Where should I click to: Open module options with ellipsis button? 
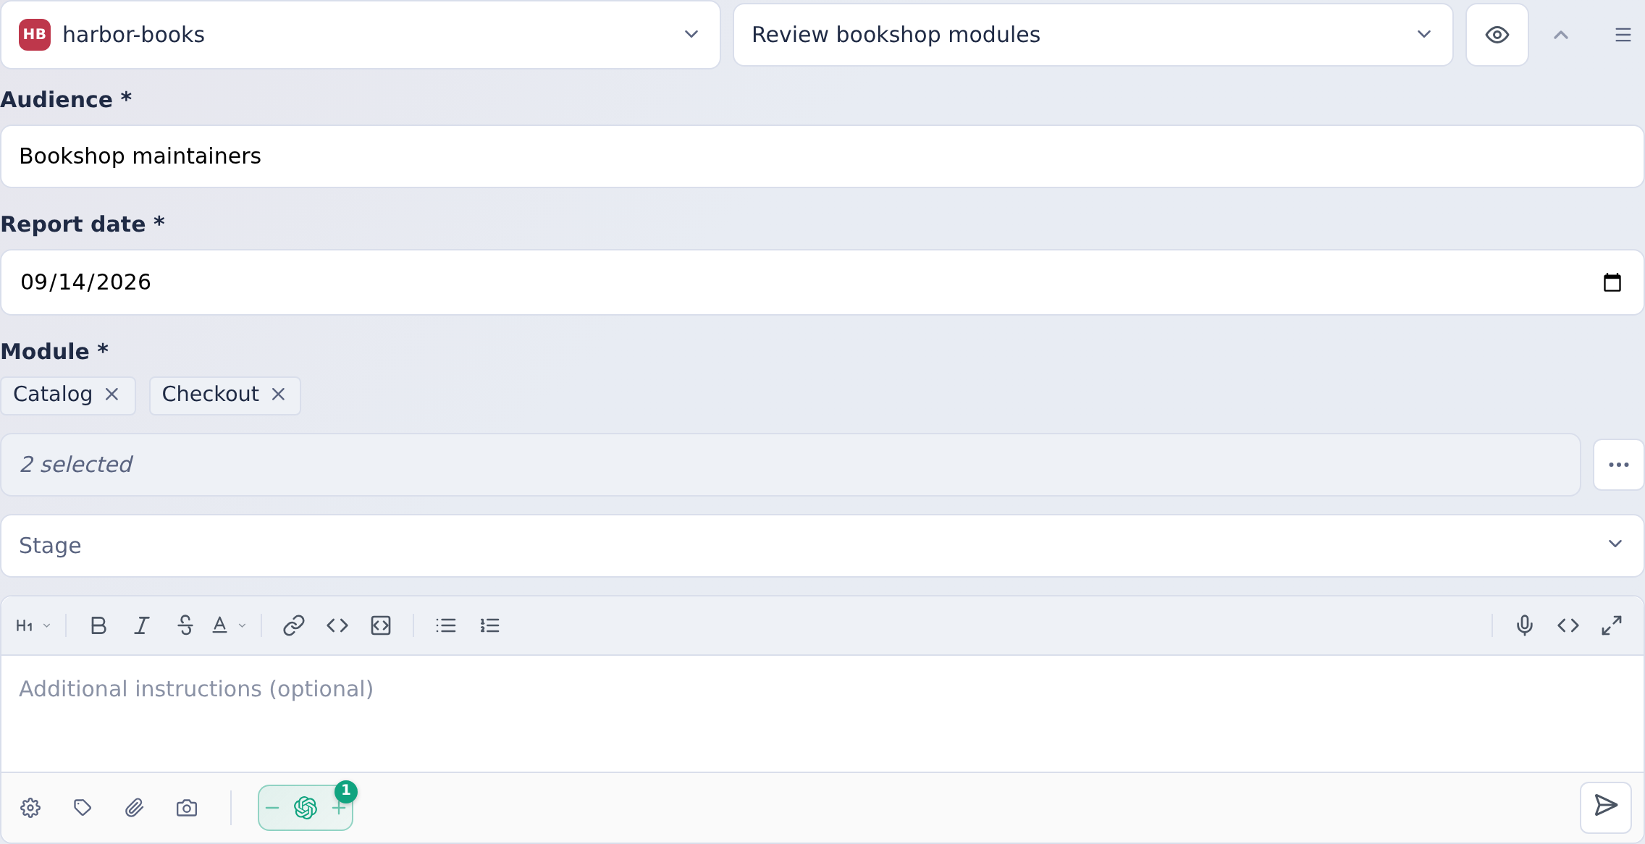coord(1619,465)
